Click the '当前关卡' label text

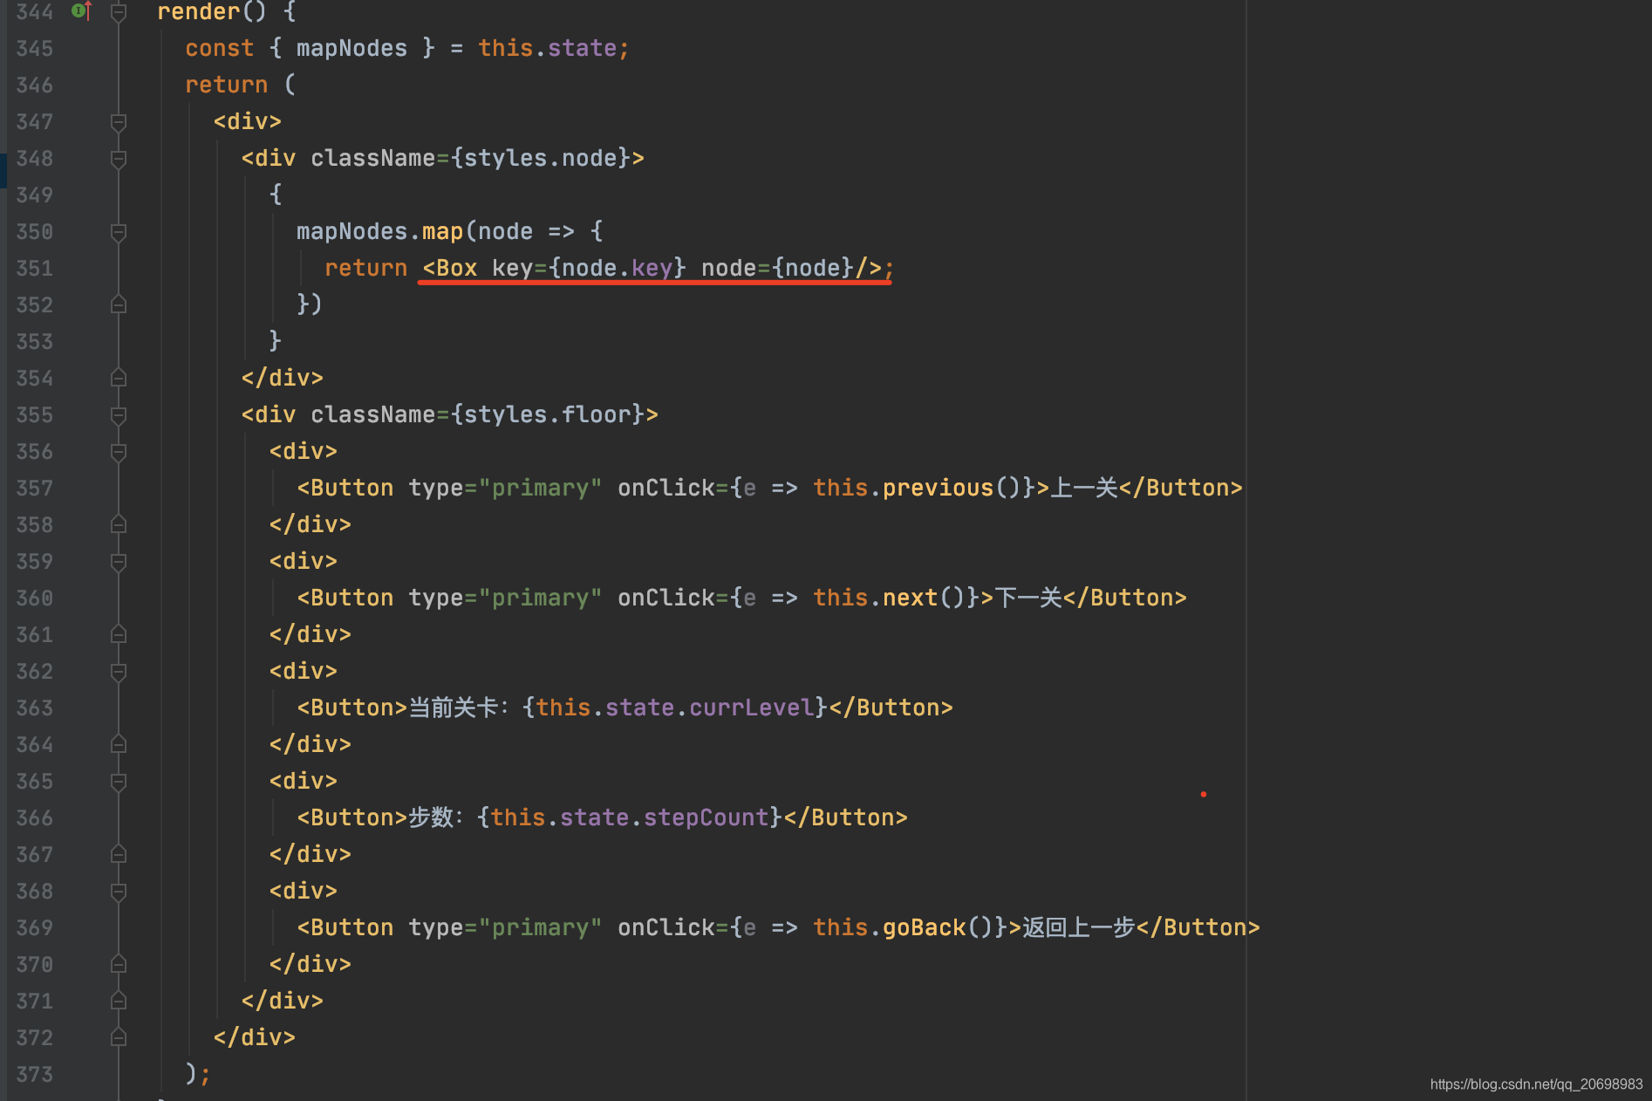pos(454,708)
